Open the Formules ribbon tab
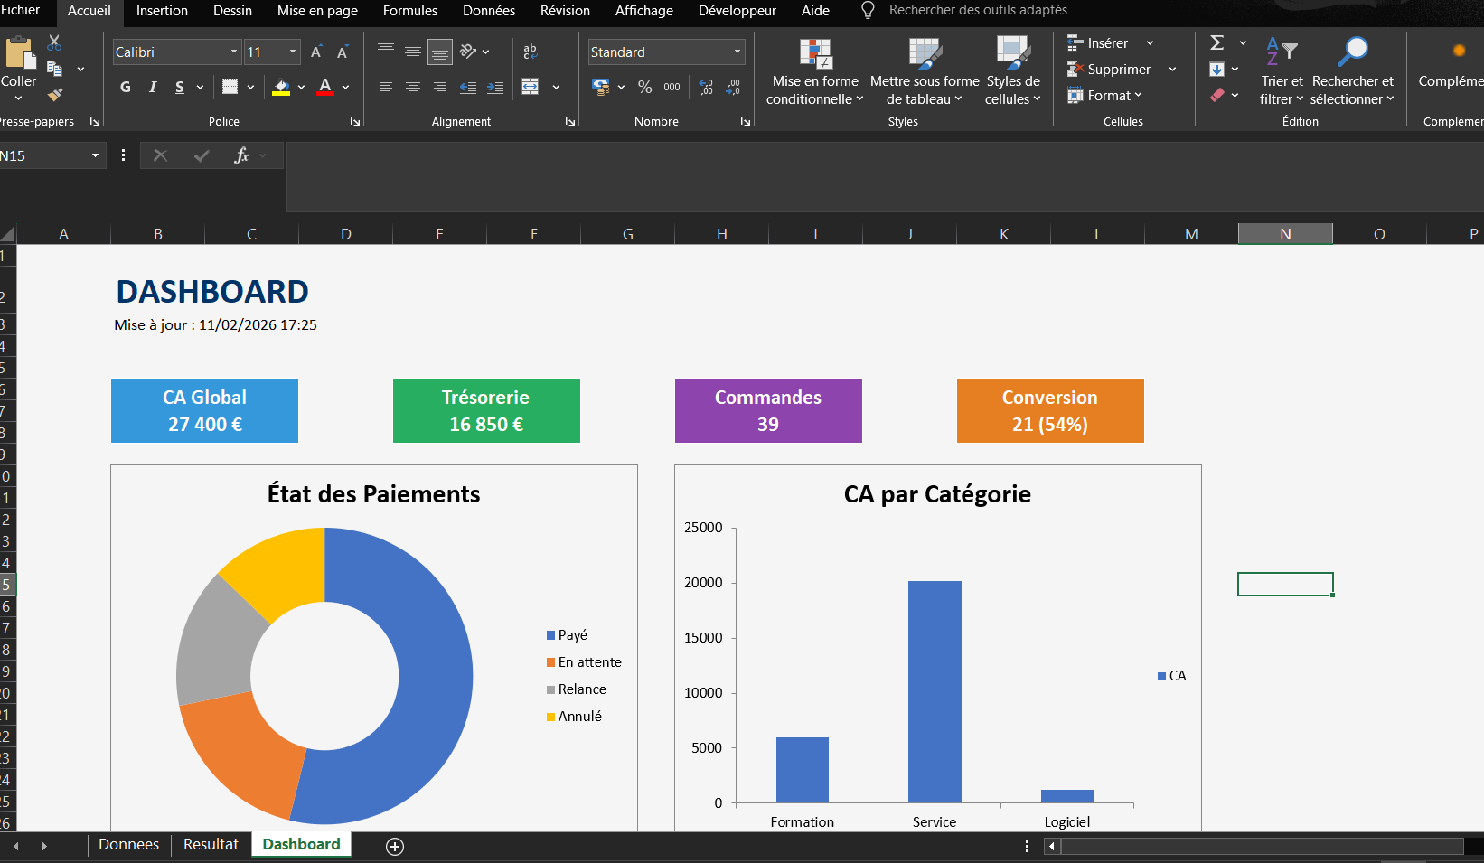Image resolution: width=1484 pixels, height=863 pixels. pos(409,11)
